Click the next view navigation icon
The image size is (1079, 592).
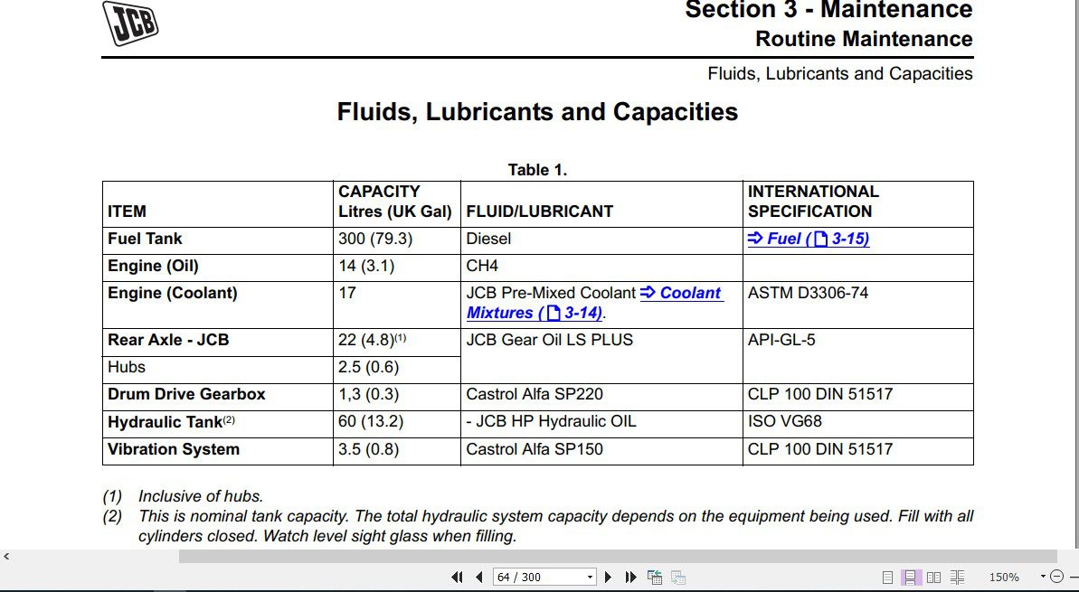coord(678,578)
